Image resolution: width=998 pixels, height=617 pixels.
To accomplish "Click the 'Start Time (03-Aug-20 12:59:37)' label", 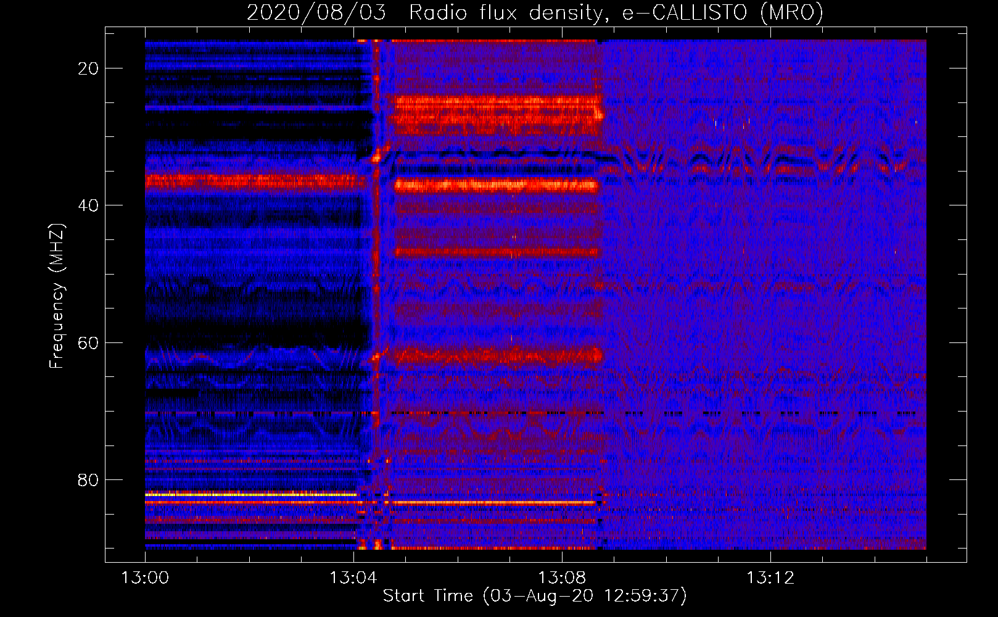I will pos(535,596).
